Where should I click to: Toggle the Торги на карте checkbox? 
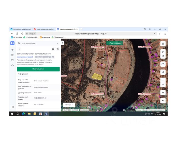coord(109,43)
